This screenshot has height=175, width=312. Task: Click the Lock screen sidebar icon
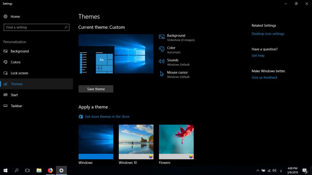[5, 73]
